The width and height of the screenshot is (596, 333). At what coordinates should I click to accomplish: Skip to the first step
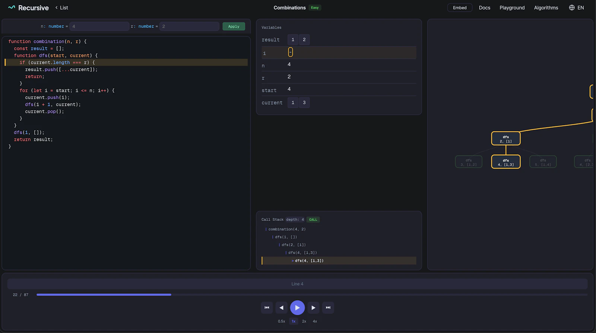tap(267, 308)
